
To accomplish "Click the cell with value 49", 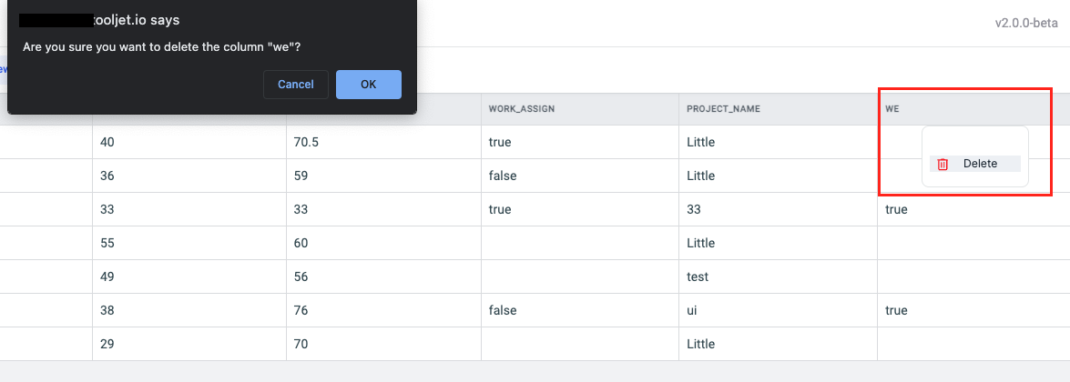I will [108, 276].
